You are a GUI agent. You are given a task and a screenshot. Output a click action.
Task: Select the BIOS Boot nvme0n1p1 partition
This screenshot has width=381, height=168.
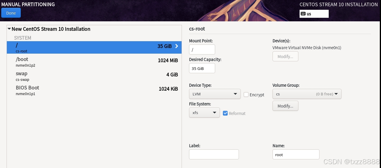[94, 90]
